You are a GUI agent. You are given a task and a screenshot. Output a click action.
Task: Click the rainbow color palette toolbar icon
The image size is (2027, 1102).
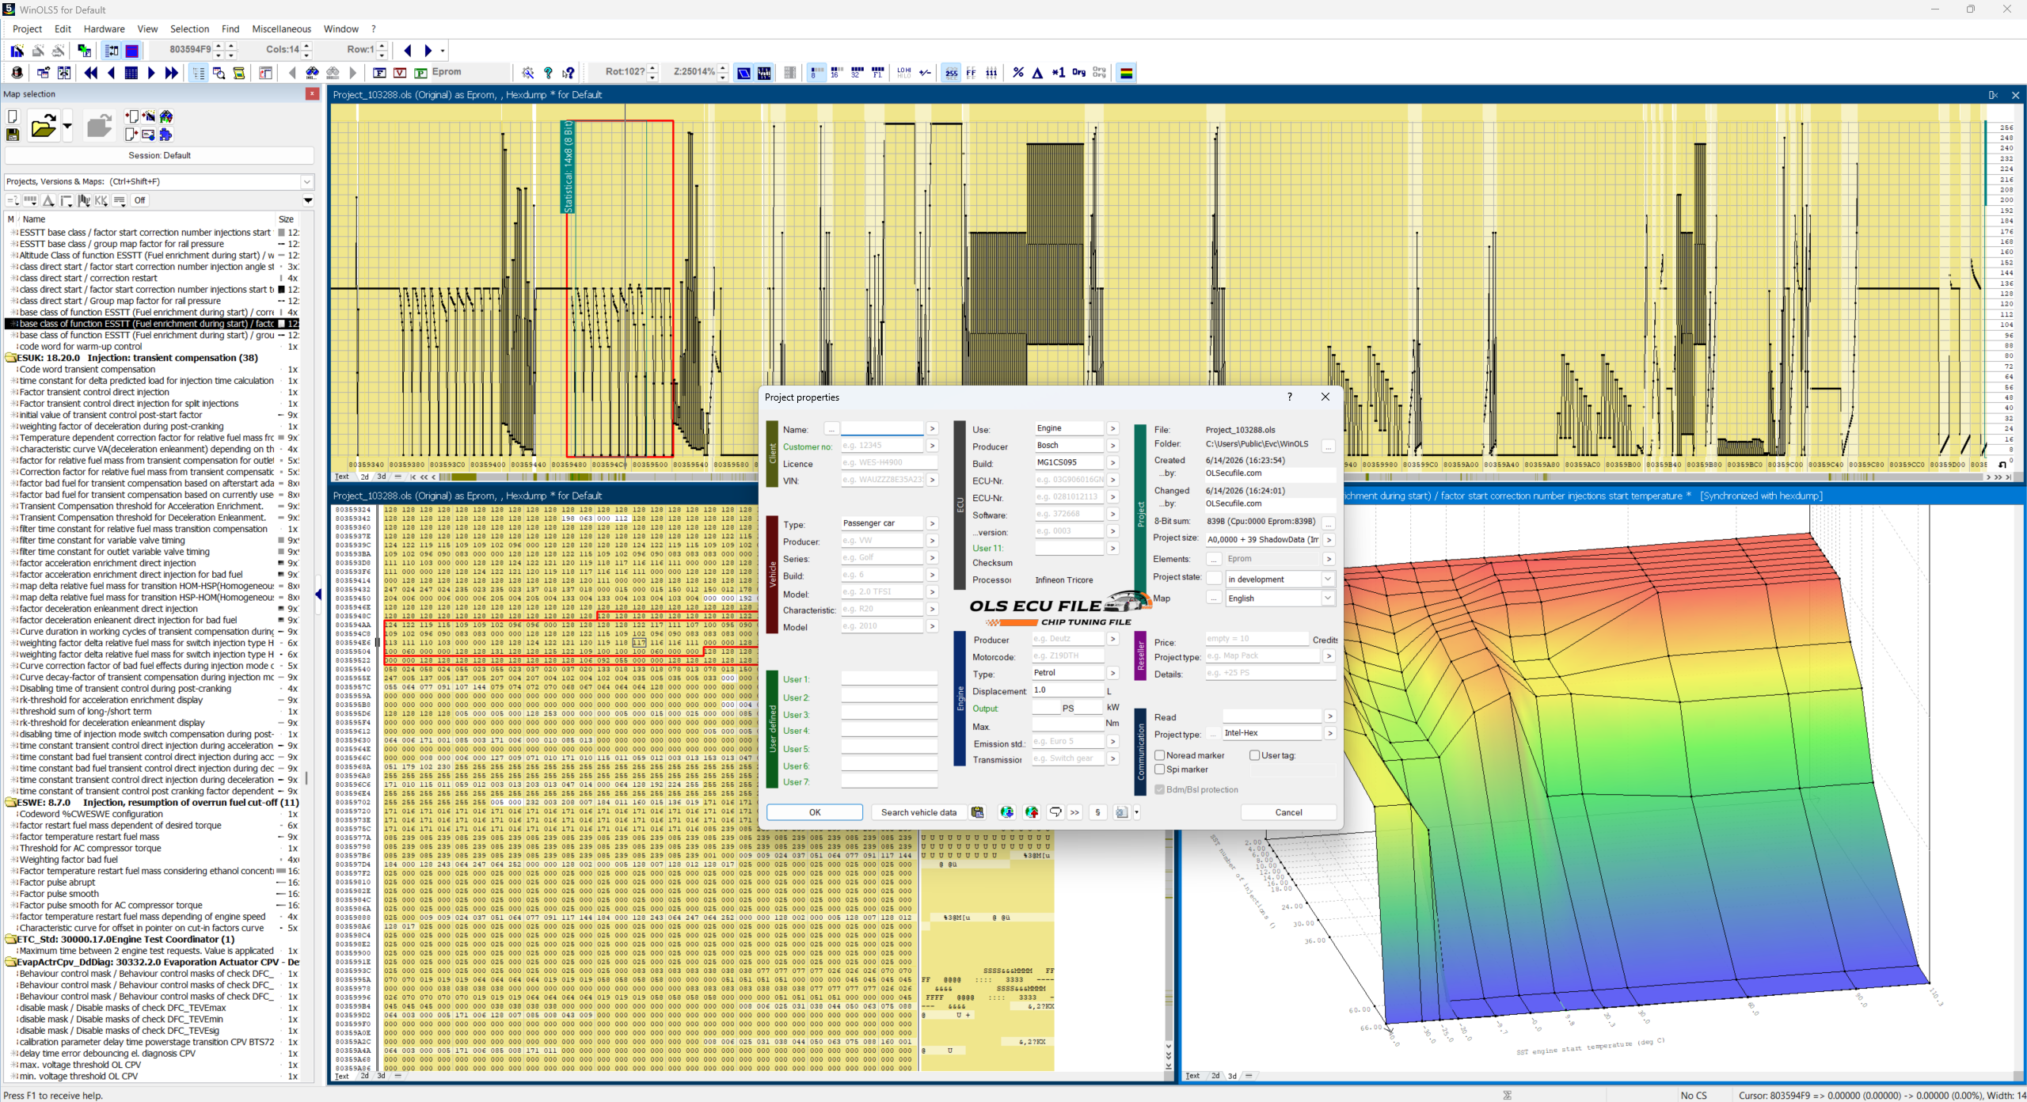[x=1126, y=73]
